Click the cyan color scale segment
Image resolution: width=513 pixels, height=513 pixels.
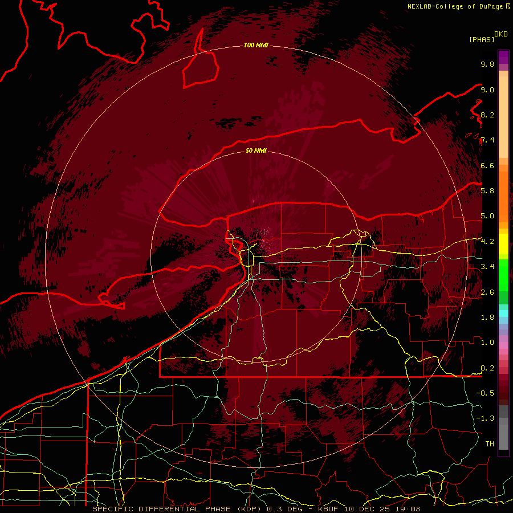pos(503,313)
